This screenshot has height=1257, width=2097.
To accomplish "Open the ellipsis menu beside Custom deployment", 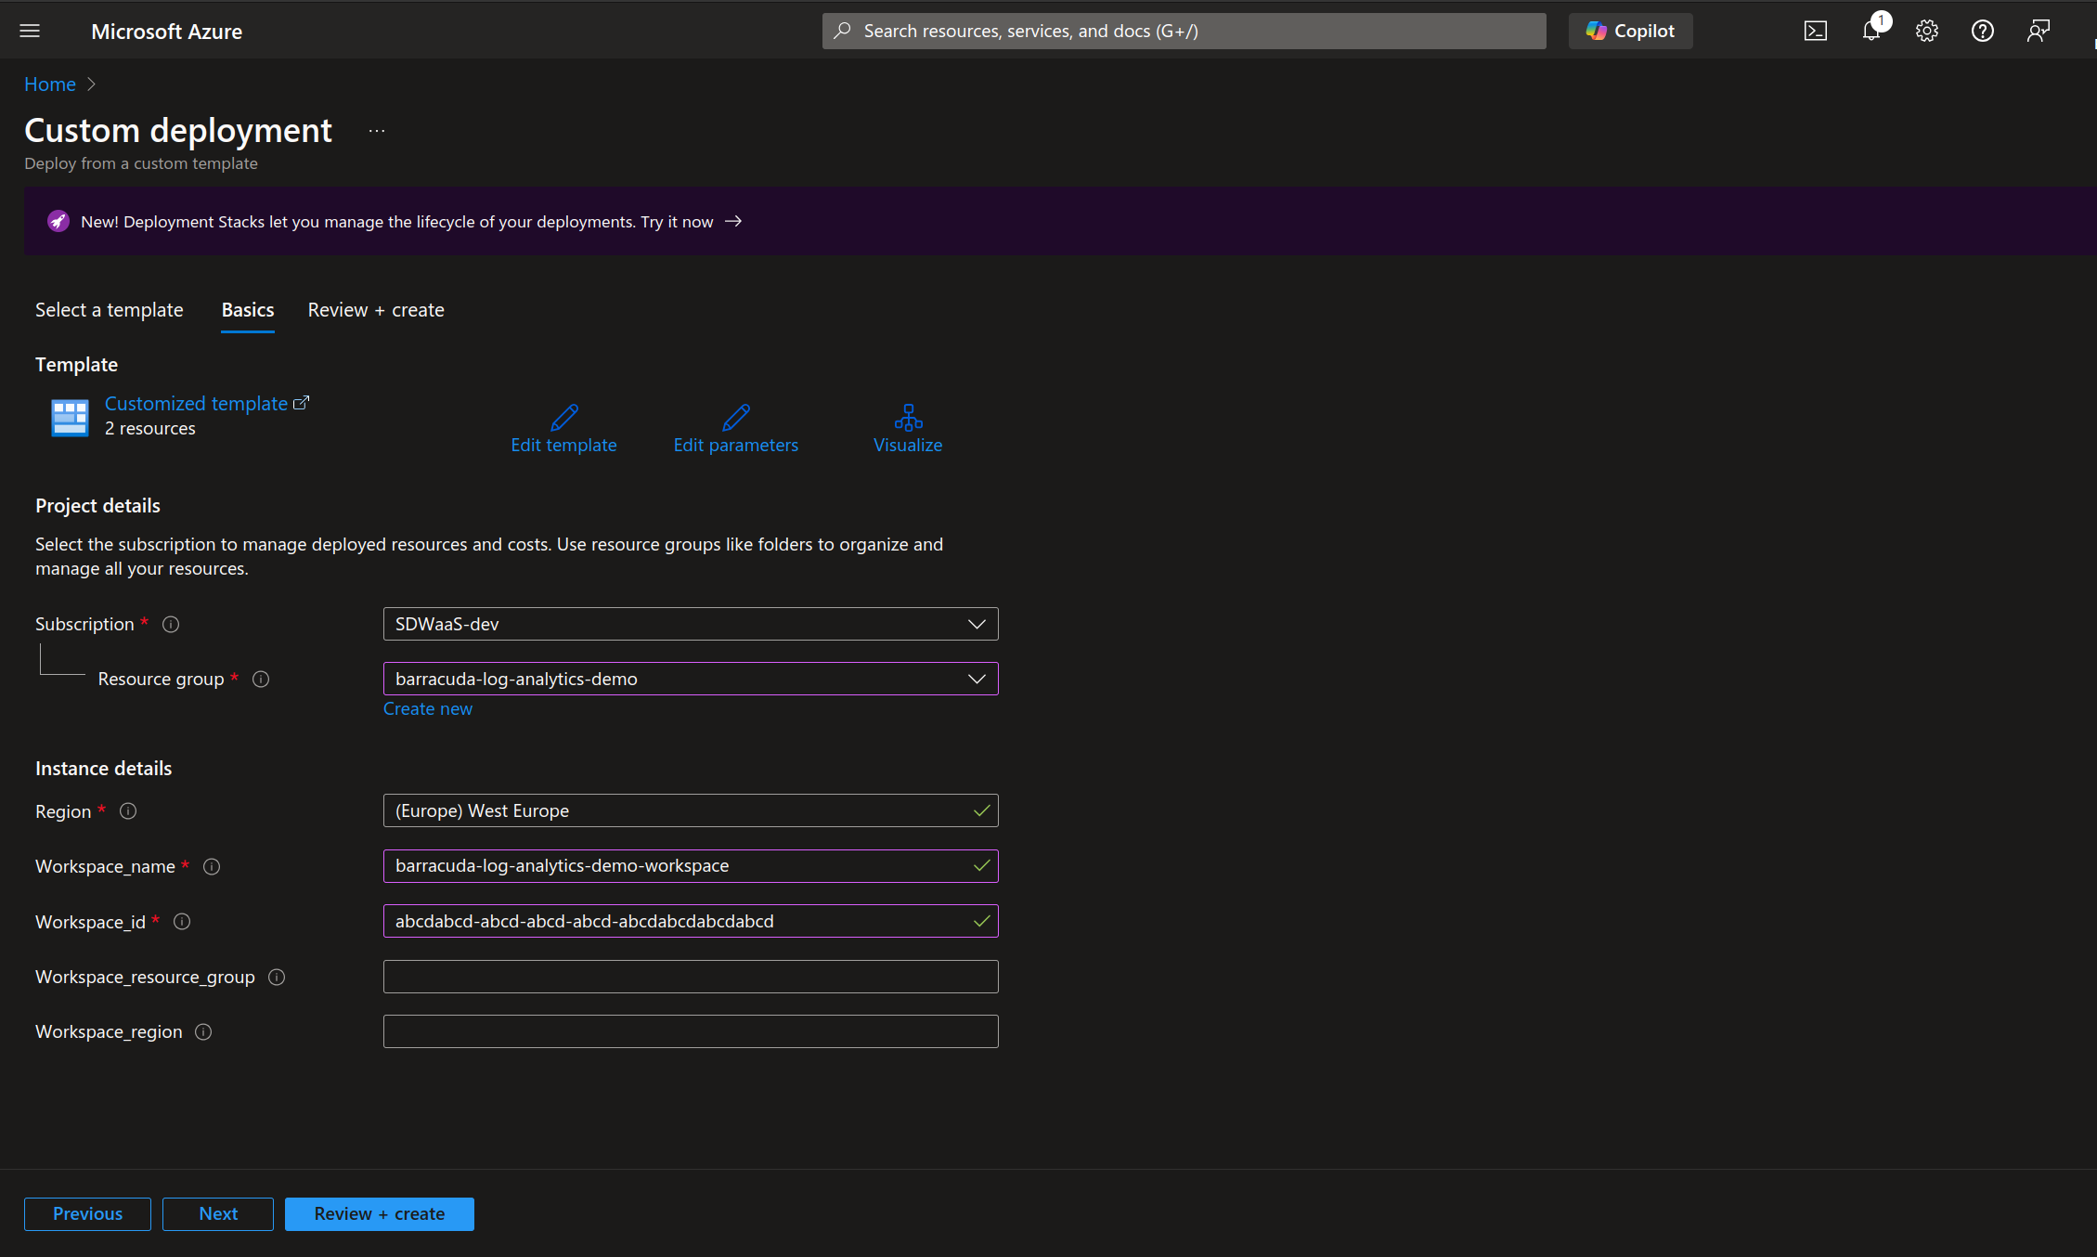I will coord(376,131).
